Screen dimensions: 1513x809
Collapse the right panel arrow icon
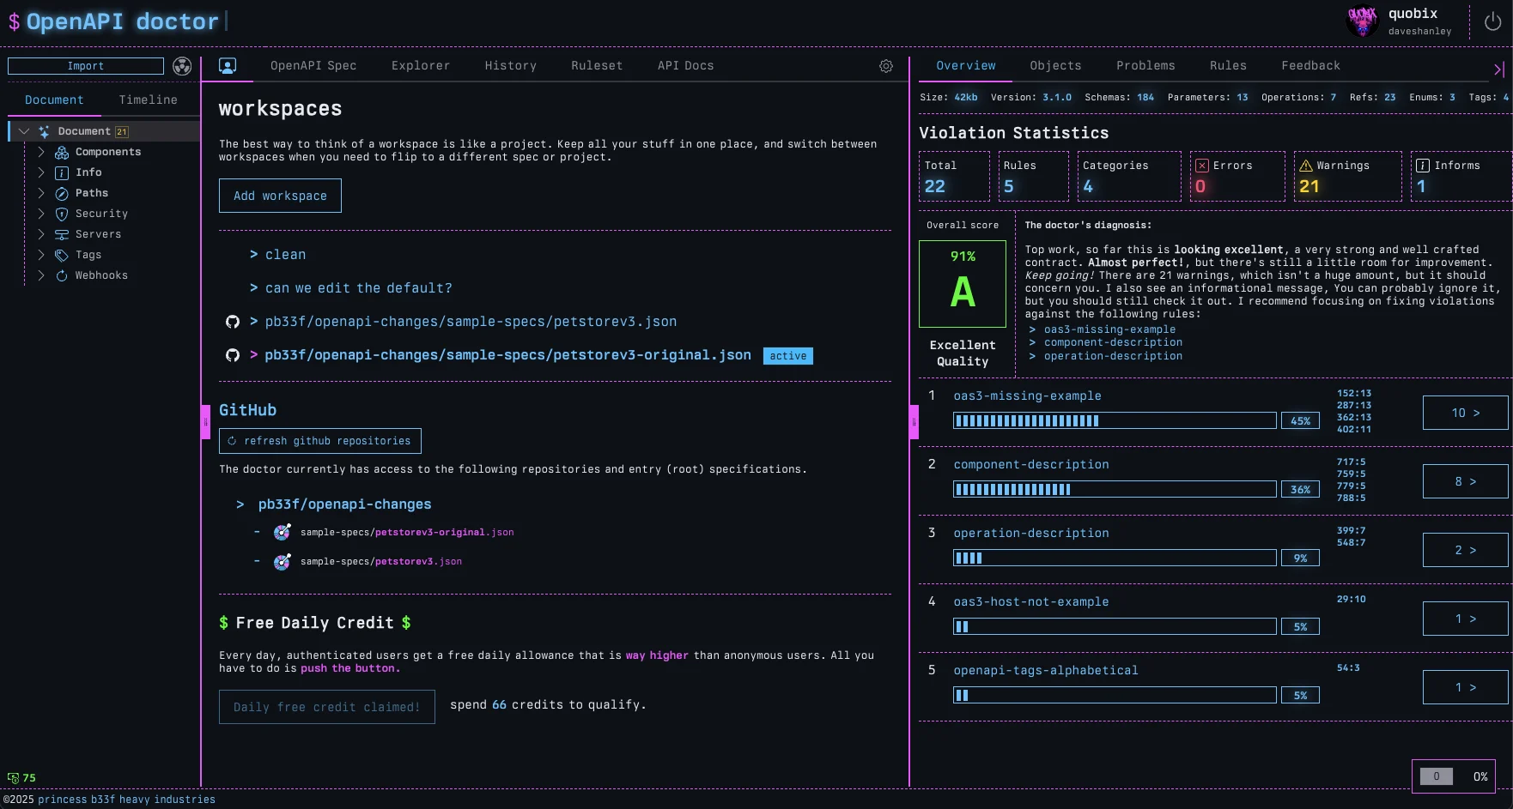coord(1499,69)
